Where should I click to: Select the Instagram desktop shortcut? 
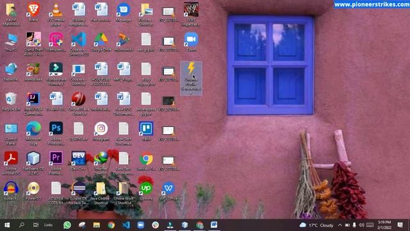click(x=101, y=132)
